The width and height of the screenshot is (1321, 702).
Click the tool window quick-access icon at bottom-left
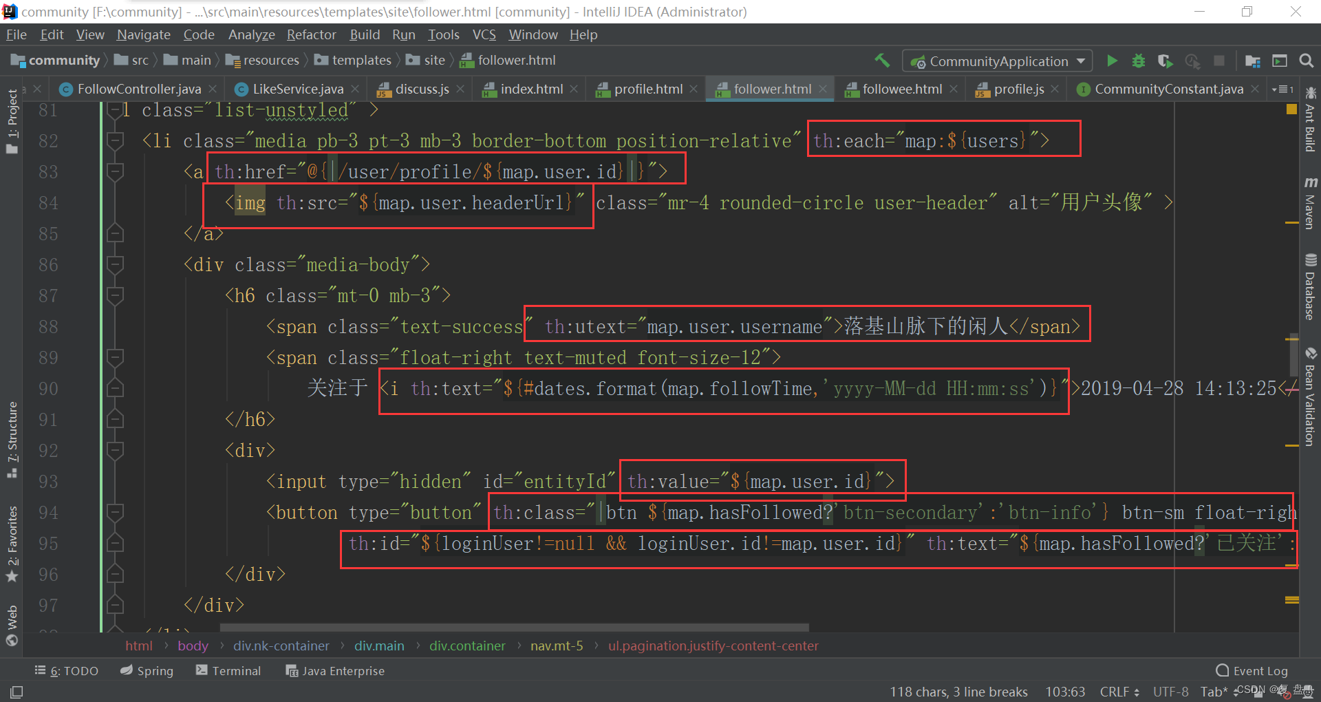pos(17,691)
